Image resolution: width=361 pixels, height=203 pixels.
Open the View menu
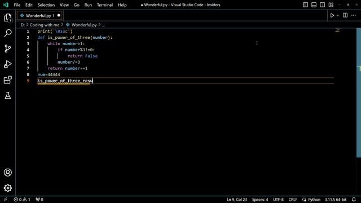tap(64, 5)
